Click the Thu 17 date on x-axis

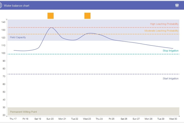[13, 119]
